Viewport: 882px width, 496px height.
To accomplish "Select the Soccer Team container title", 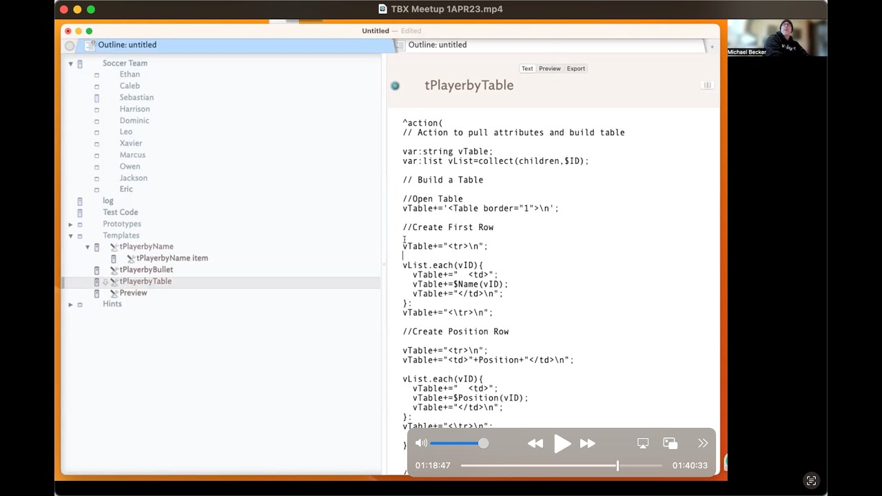I will [x=125, y=63].
